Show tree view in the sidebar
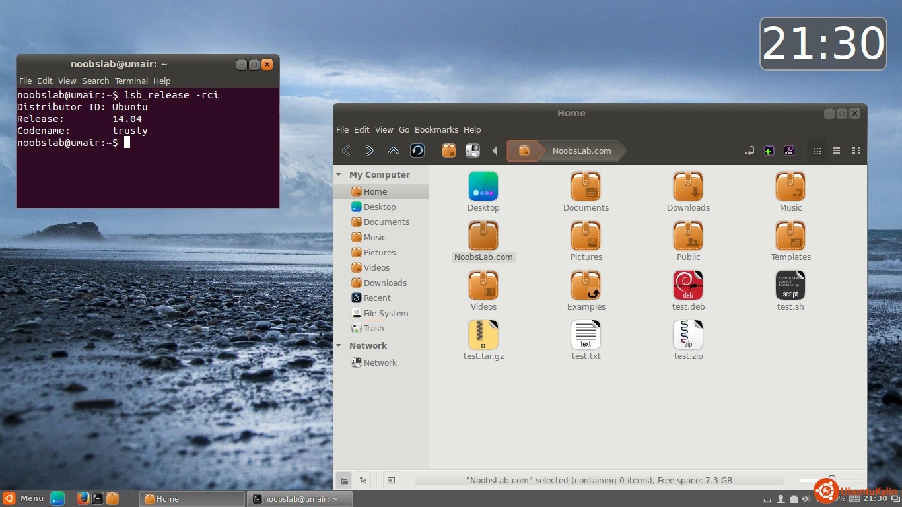This screenshot has width=902, height=507. 363,481
